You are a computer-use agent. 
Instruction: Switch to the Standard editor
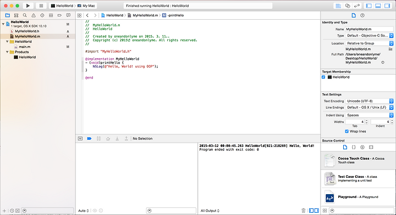(x=338, y=5)
